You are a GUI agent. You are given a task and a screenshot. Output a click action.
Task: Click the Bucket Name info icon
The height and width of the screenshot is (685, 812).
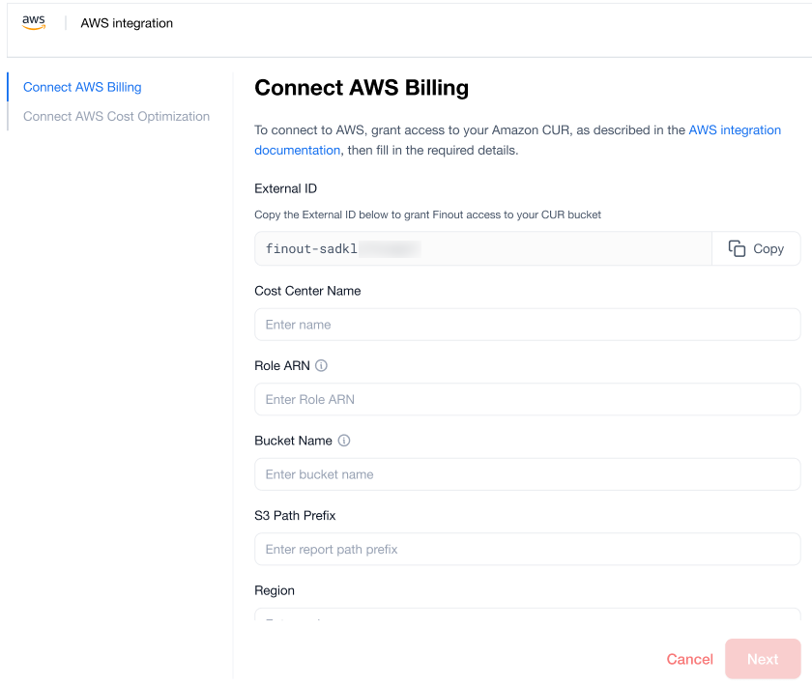click(x=344, y=441)
